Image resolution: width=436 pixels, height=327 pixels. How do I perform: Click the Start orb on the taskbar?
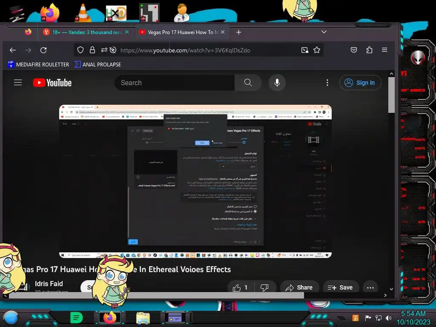pos(11,318)
